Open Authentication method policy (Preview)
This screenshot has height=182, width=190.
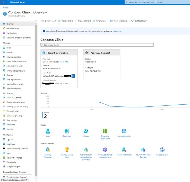point(86,154)
